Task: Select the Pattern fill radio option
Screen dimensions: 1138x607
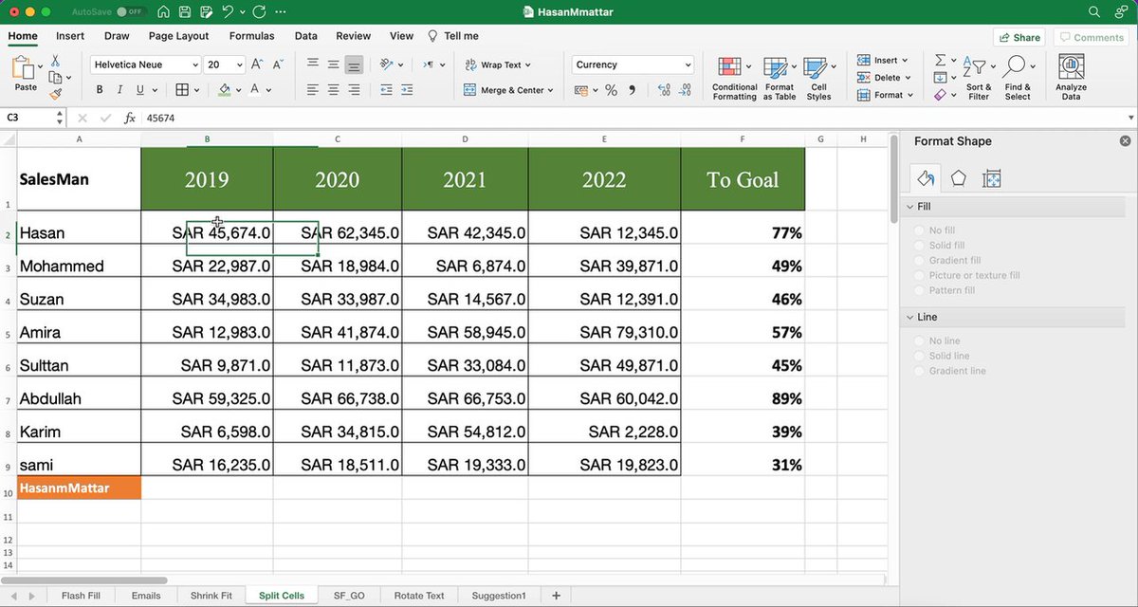Action: tap(919, 290)
